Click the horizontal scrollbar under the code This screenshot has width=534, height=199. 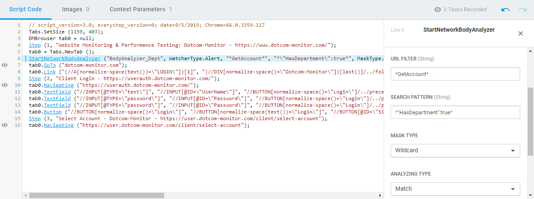97,195
